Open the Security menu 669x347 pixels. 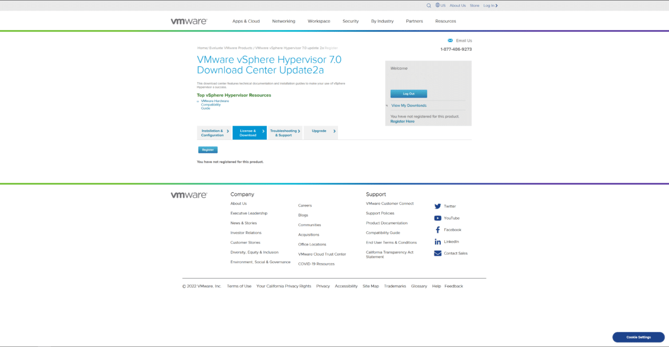click(351, 21)
